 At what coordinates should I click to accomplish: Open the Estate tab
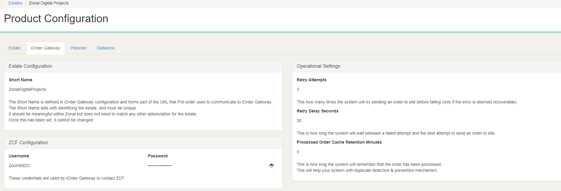click(x=15, y=48)
